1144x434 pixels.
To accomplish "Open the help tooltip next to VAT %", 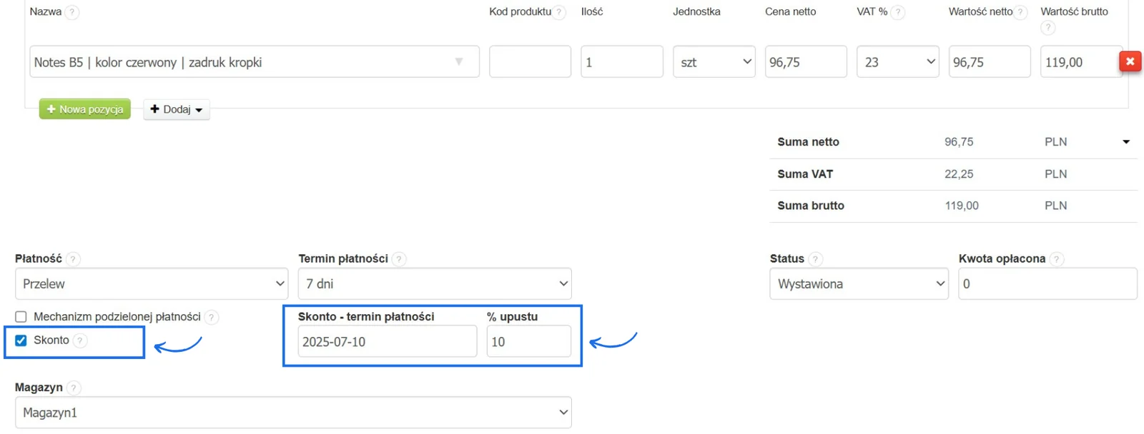I will click(898, 12).
